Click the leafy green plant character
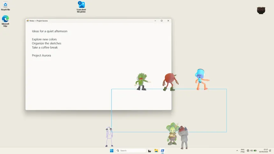The height and width of the screenshot is (154, 274). 172,134
